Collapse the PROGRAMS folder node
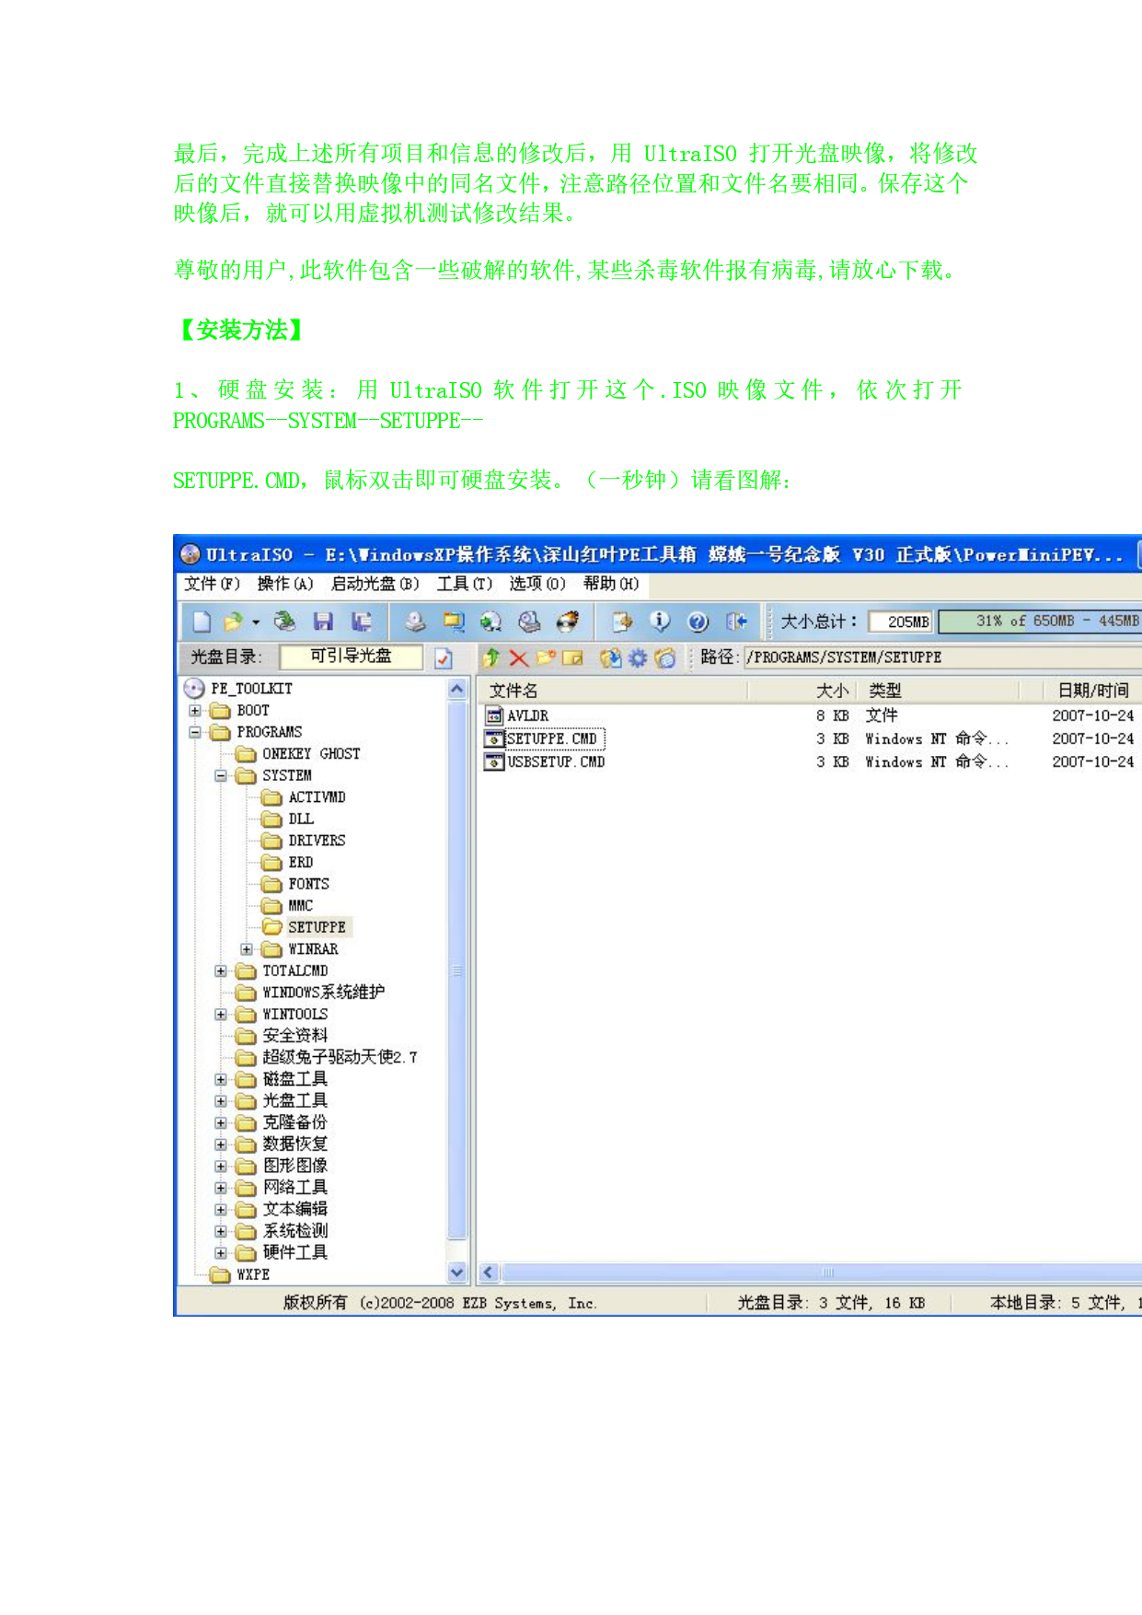The width and height of the screenshot is (1142, 1615). point(195,733)
